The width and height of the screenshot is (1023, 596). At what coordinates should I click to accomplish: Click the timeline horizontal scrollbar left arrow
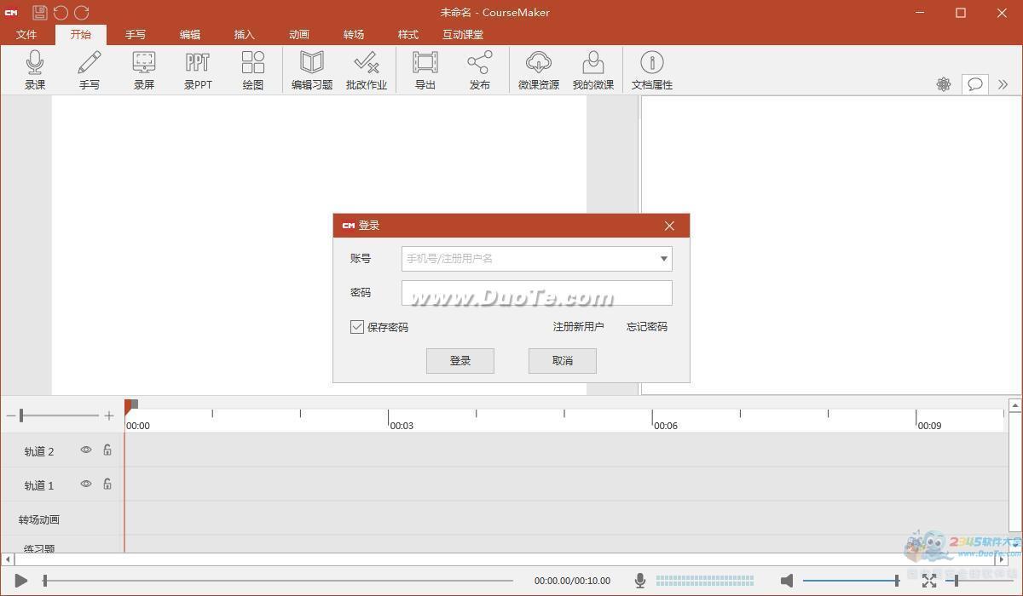tap(8, 559)
